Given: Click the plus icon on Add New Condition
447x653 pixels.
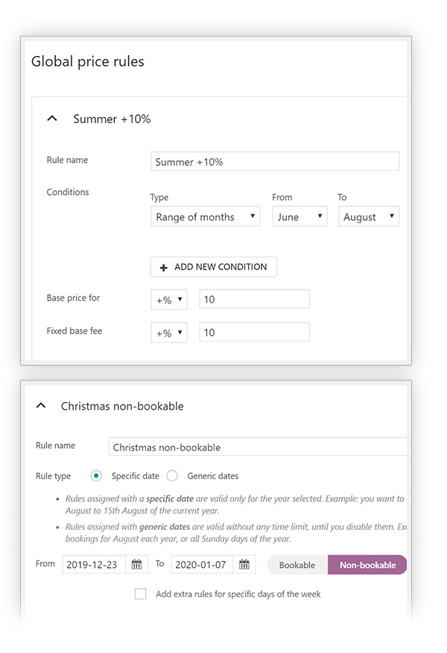Looking at the screenshot, I should 164,268.
